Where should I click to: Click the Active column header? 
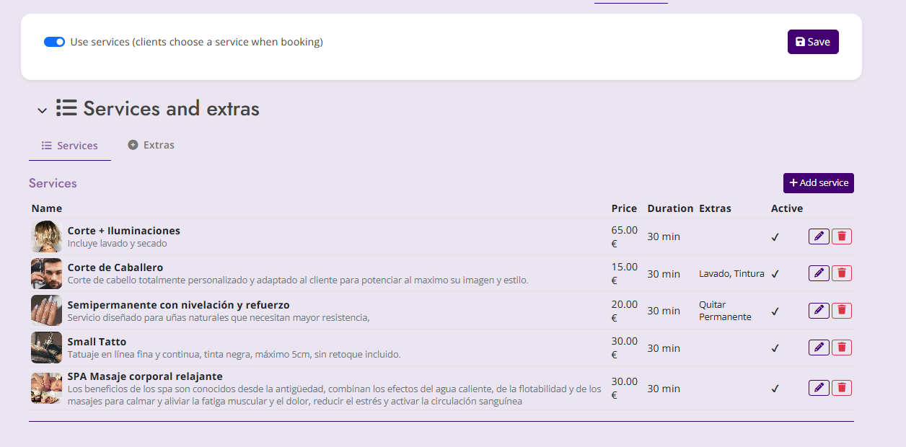click(x=787, y=208)
